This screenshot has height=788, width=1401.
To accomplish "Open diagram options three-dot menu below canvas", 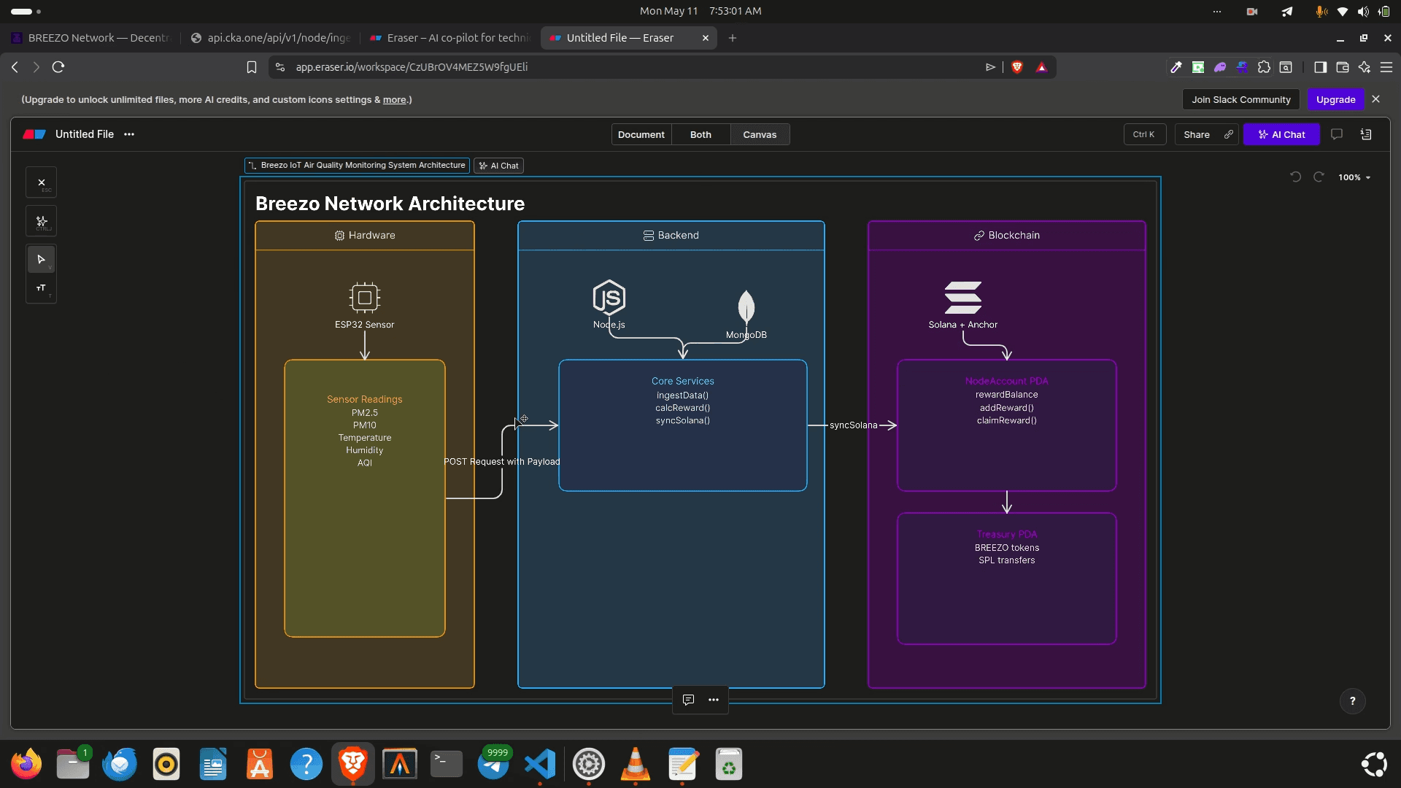I will [x=714, y=700].
